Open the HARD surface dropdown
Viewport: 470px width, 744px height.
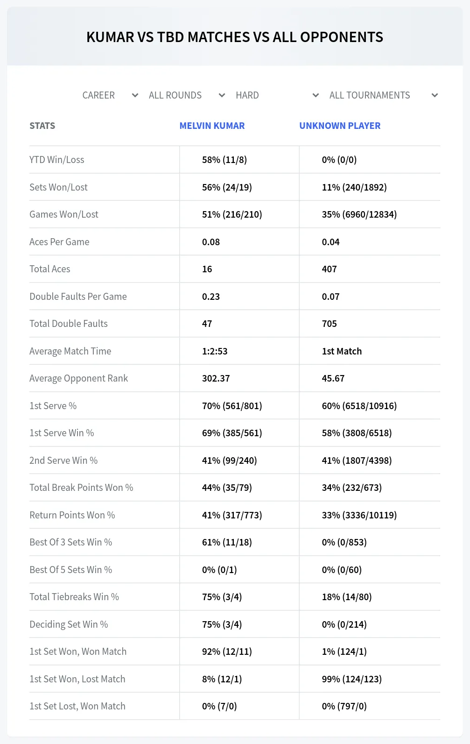(276, 95)
